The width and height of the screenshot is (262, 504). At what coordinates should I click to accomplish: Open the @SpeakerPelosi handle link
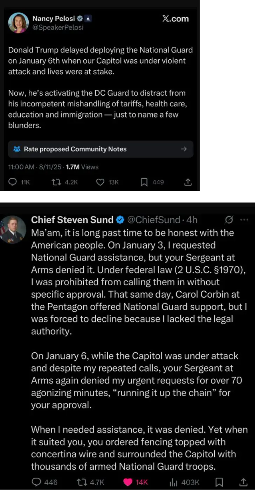pos(58,27)
